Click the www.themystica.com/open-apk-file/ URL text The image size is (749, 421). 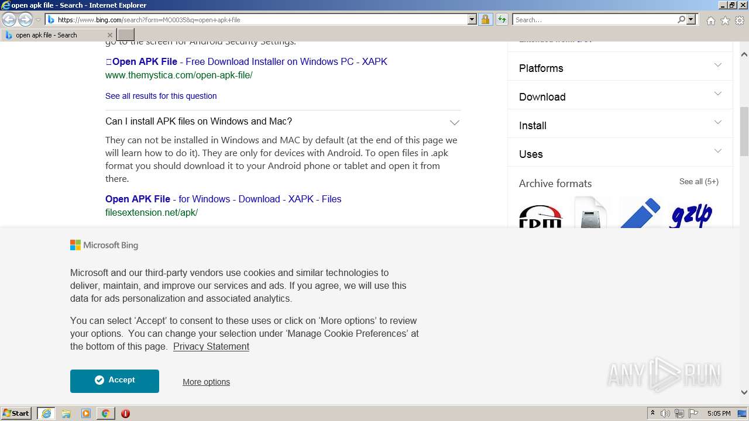coord(179,75)
